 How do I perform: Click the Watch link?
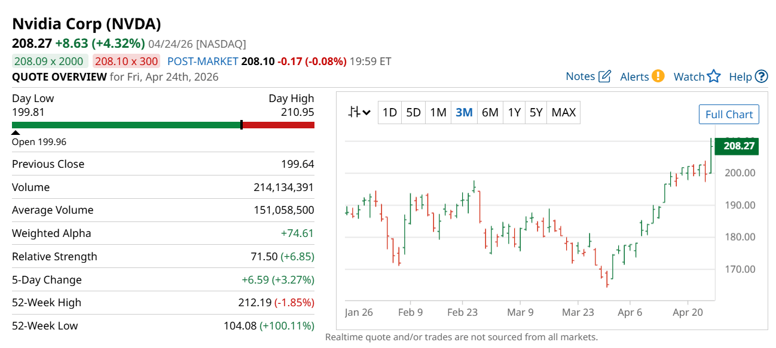point(689,76)
